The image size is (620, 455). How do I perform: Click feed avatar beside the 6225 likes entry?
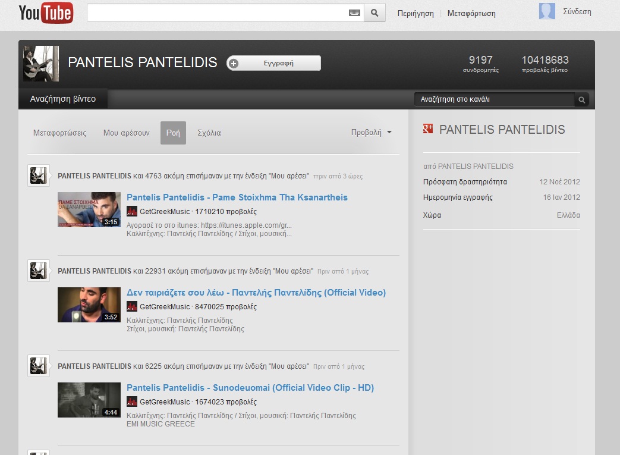[x=39, y=366]
